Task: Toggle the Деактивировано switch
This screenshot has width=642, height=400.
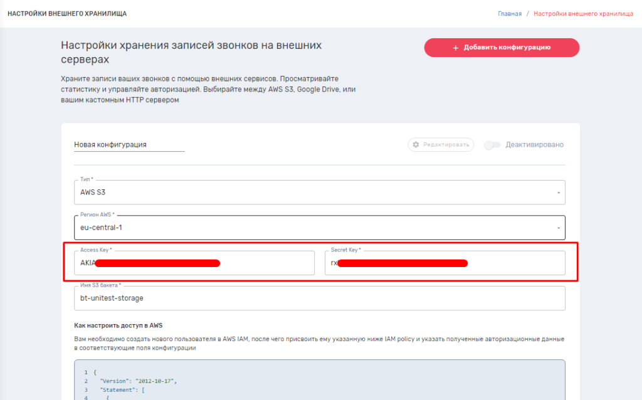Action: pyautogui.click(x=493, y=145)
